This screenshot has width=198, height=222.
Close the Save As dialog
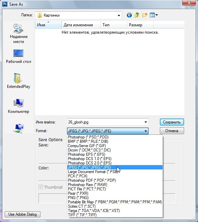(189, 3)
